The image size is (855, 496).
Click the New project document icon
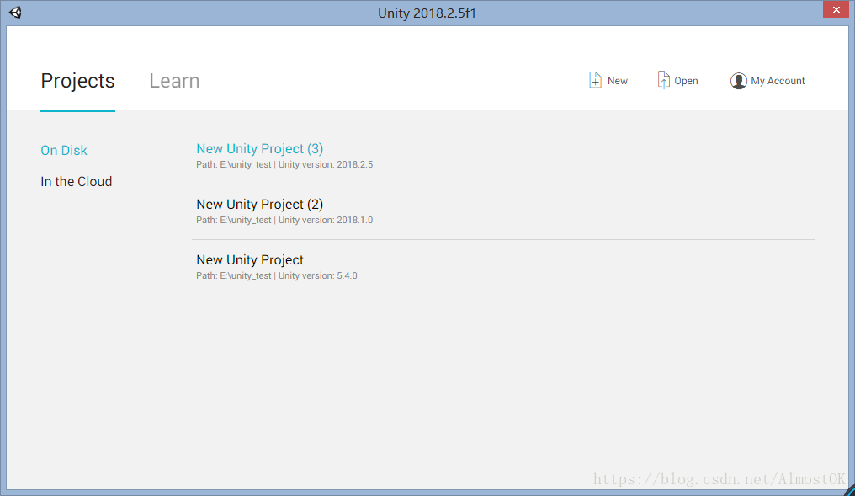(595, 80)
